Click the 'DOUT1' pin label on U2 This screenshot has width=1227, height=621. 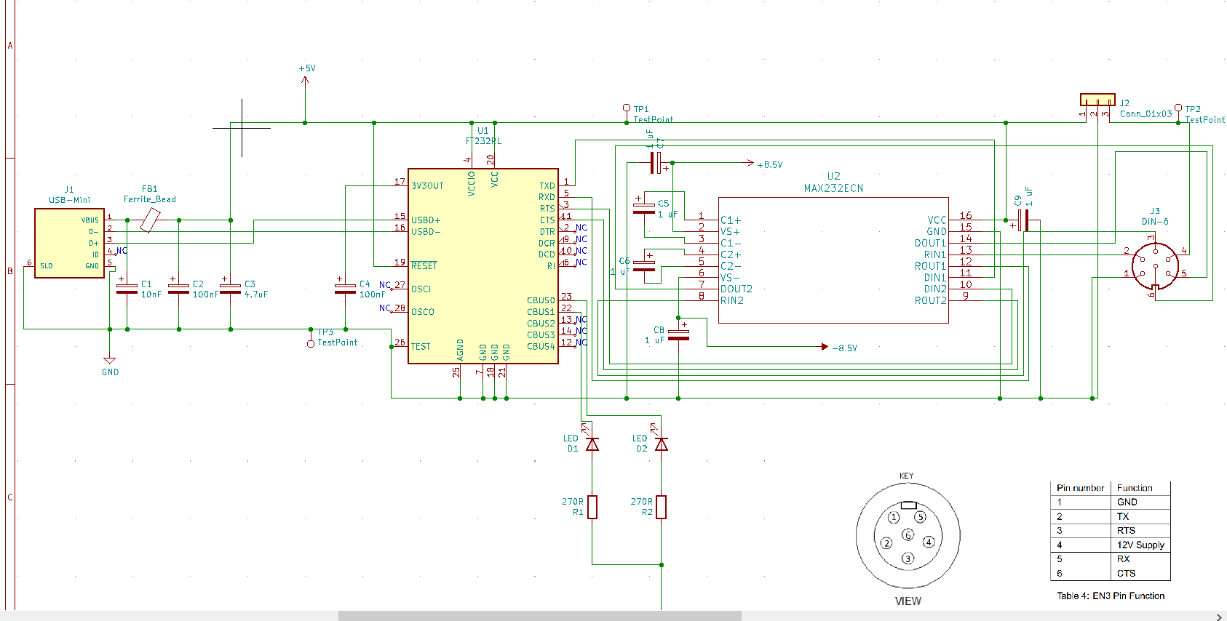pyautogui.click(x=930, y=244)
